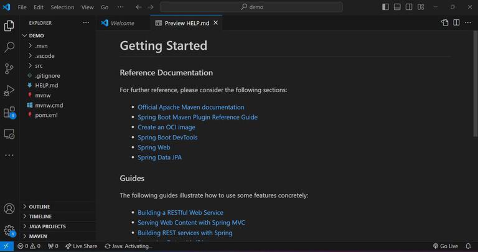This screenshot has width=478, height=252.
Task: Toggle the bottom panel layout button
Action: click(397, 7)
